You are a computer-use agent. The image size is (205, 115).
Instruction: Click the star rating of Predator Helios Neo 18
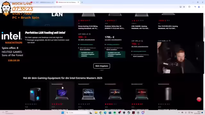(111, 20)
